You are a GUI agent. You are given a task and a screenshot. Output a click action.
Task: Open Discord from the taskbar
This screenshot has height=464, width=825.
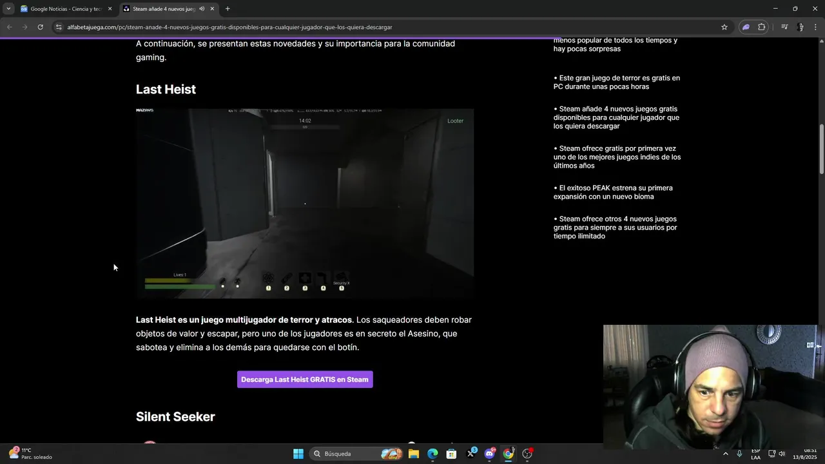click(x=490, y=454)
